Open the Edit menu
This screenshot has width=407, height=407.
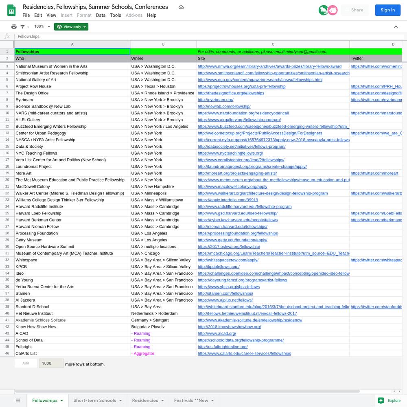coord(38,15)
